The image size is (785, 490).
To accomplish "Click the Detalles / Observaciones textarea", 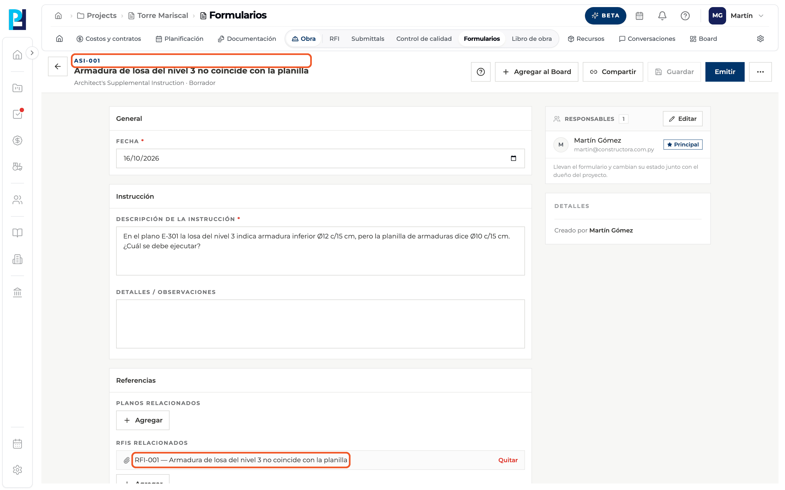I will coord(320,324).
